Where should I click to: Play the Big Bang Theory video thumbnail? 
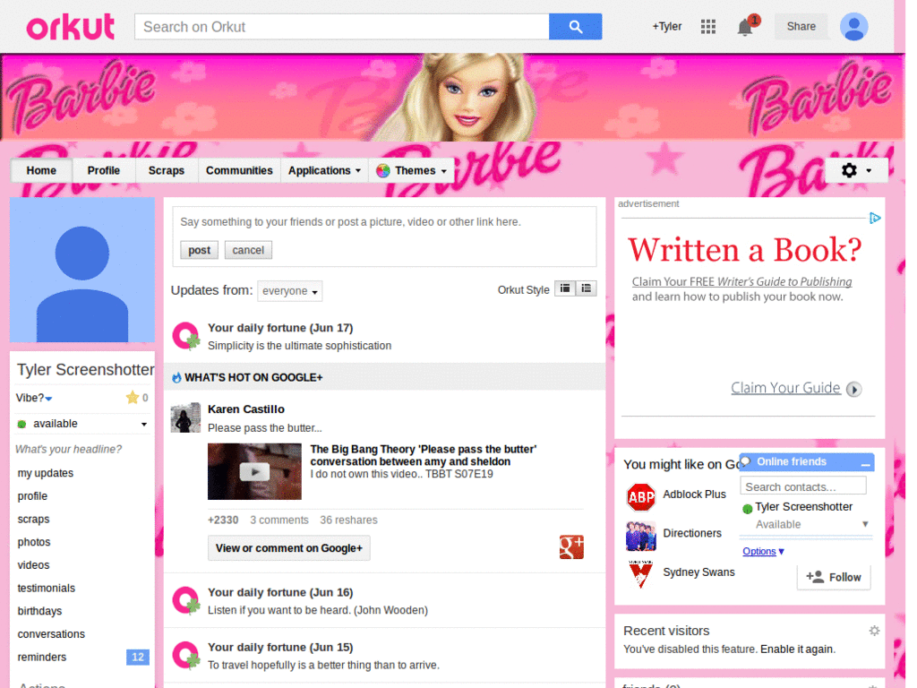(254, 471)
